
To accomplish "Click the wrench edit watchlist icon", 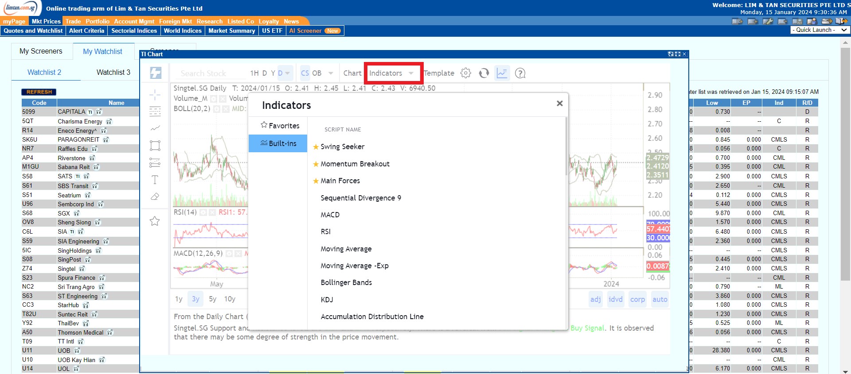I will 768,21.
